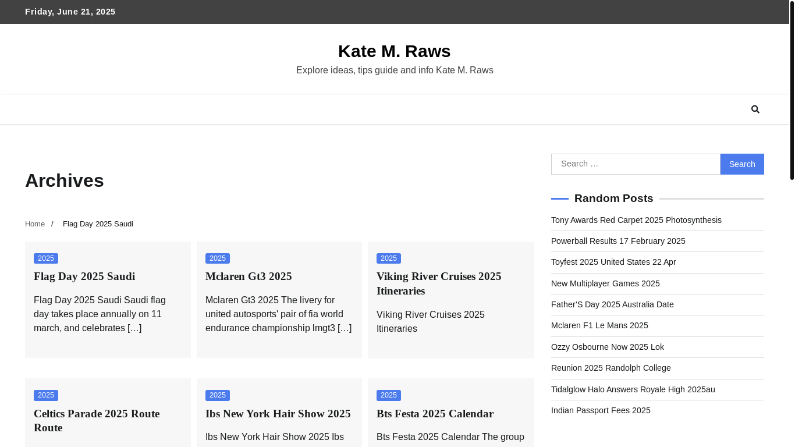Click 2025 tag on Viking River Cruises card
This screenshot has width=795, height=447.
click(x=389, y=258)
